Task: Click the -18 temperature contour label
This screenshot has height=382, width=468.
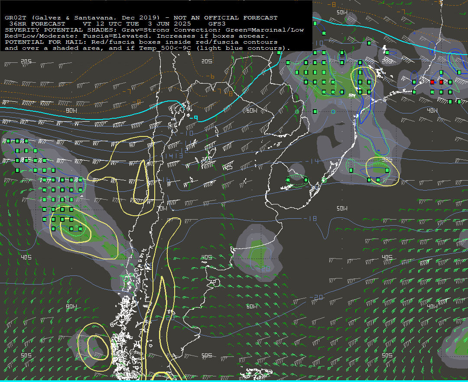Action: (x=311, y=219)
